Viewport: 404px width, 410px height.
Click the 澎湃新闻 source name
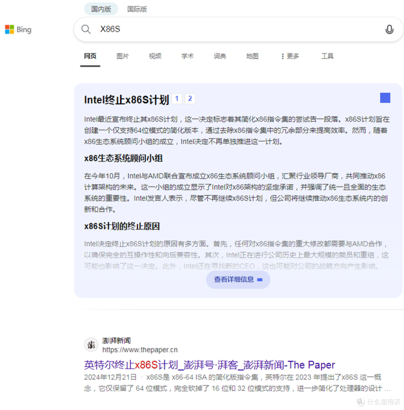tap(116, 340)
